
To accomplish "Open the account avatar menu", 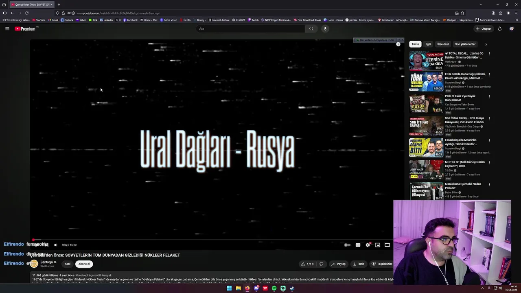I will pyautogui.click(x=512, y=28).
